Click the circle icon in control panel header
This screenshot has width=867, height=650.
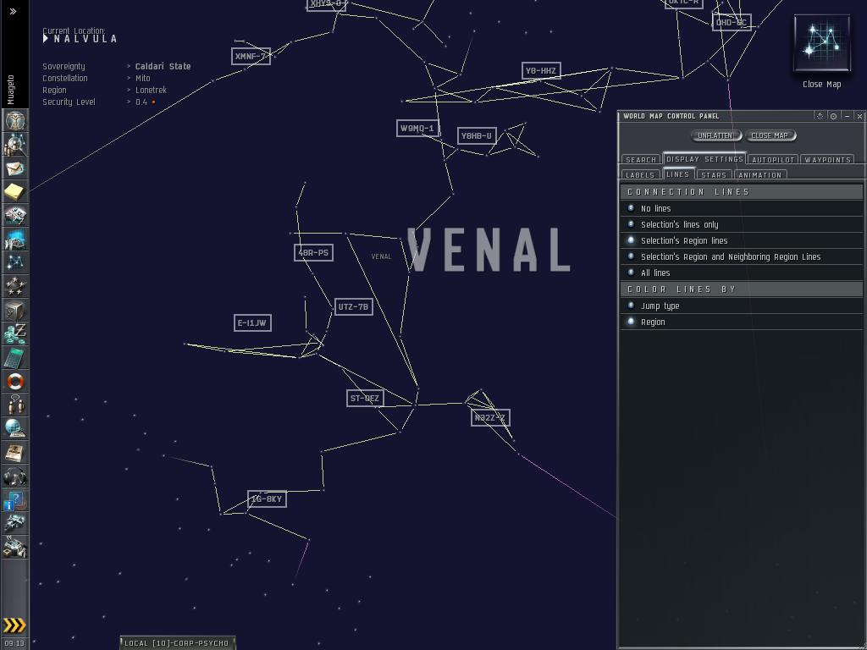pyautogui.click(x=833, y=116)
